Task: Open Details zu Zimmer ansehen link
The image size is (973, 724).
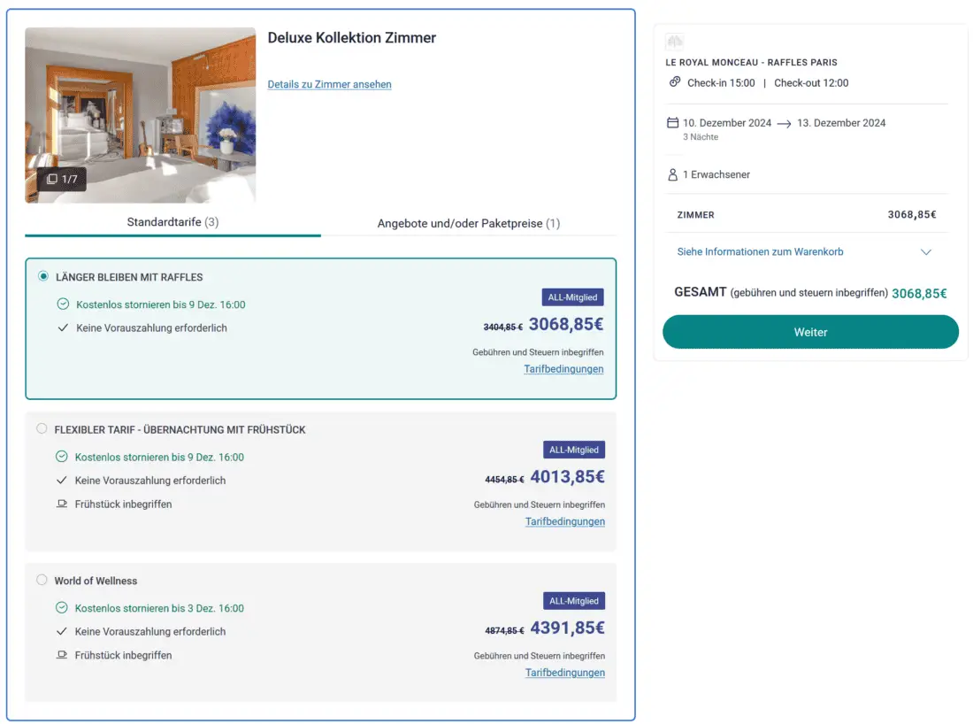Action: pyautogui.click(x=329, y=85)
